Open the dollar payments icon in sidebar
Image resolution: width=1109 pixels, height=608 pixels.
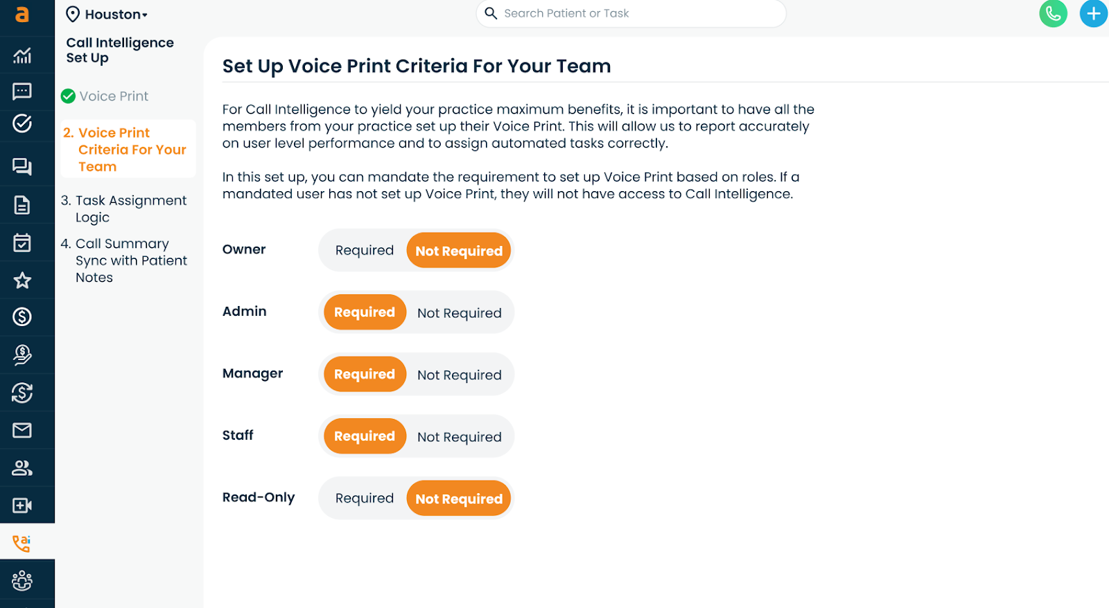coord(22,317)
